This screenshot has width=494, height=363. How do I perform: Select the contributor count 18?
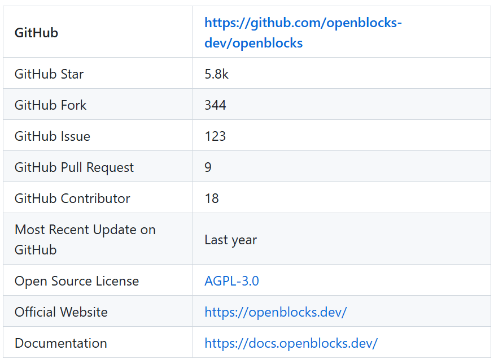click(x=212, y=198)
